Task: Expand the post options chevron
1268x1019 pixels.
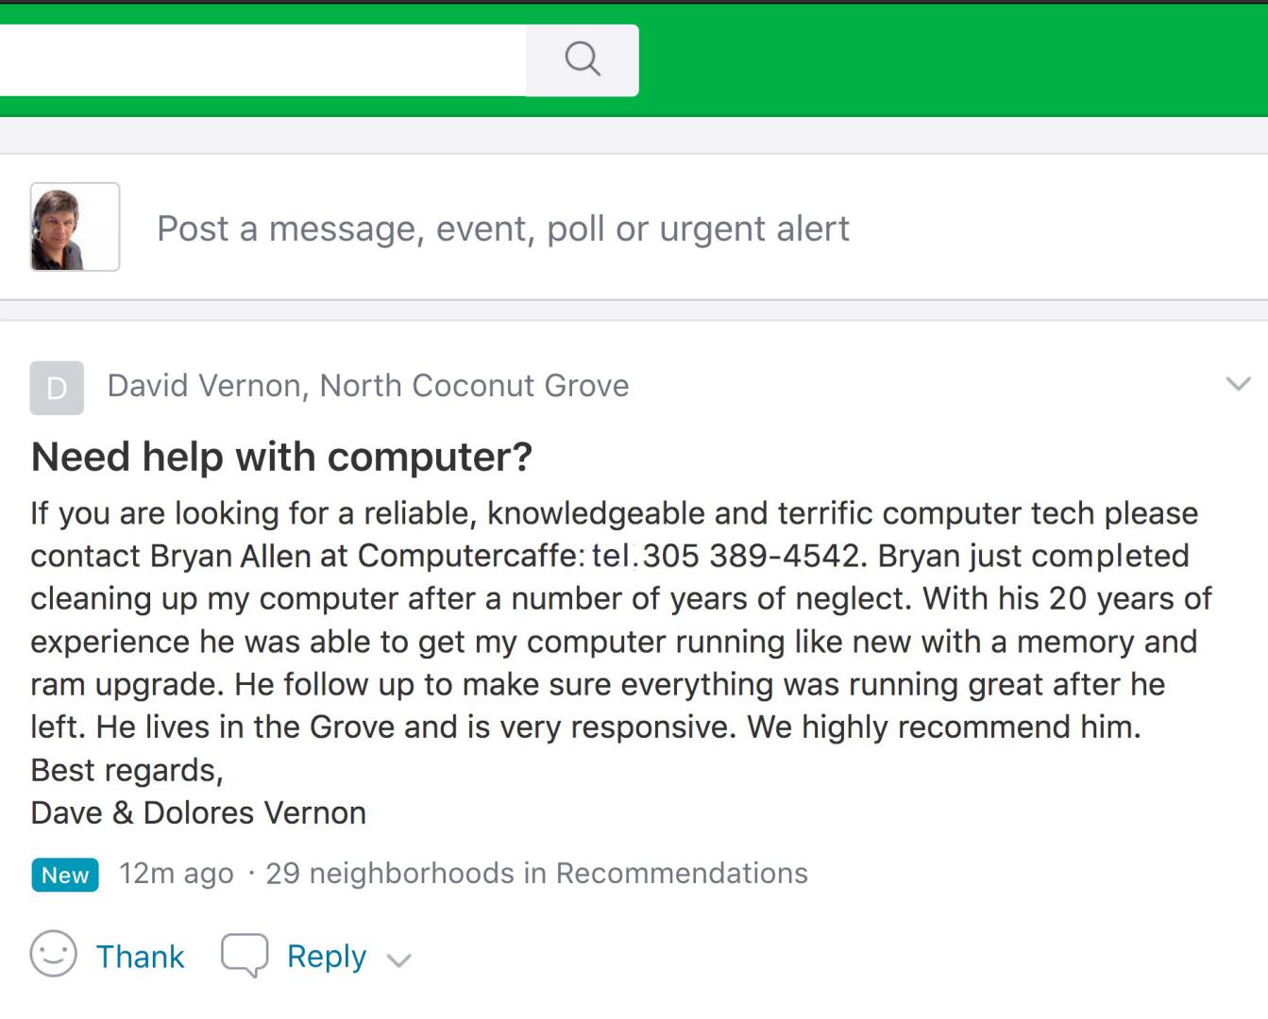Action: tap(1238, 383)
